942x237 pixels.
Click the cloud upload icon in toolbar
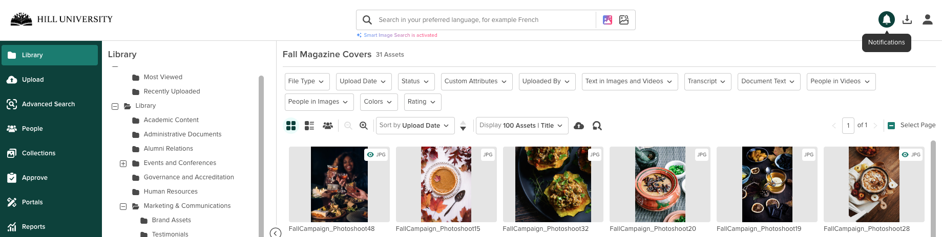click(x=579, y=126)
